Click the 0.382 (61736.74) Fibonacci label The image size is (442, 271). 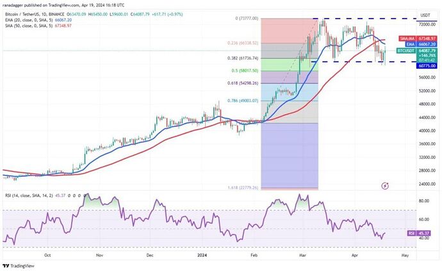(x=243, y=58)
